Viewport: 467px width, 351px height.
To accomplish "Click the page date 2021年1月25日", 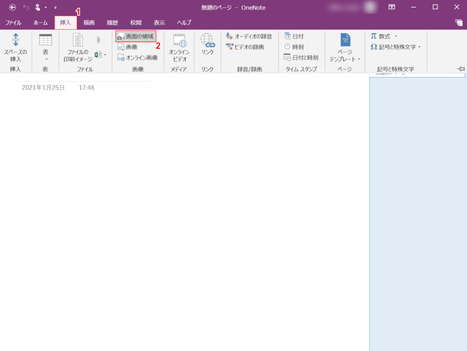I will [x=43, y=88].
